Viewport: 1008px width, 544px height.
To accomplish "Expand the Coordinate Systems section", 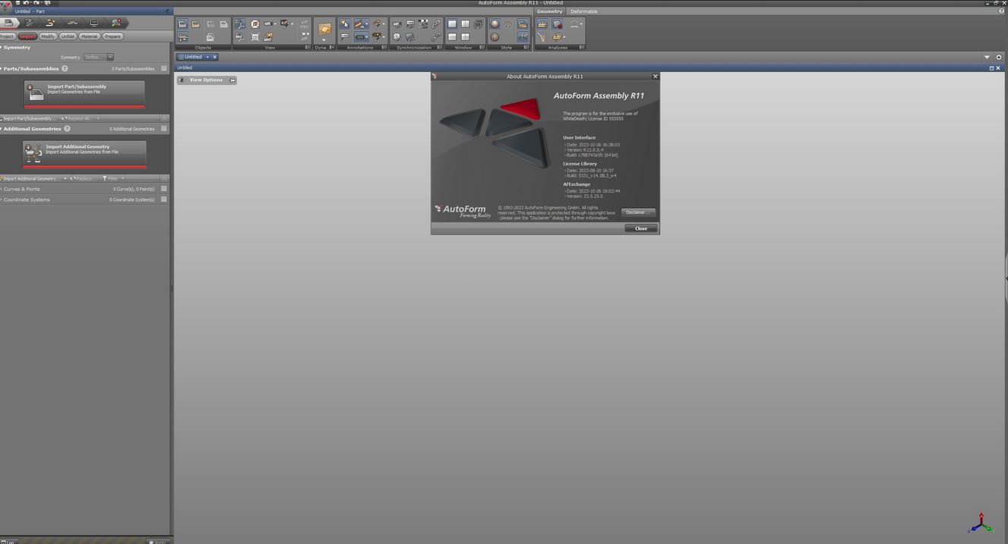I will point(2,200).
